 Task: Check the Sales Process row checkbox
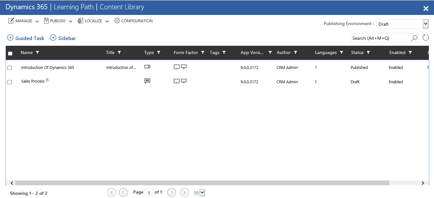point(10,82)
